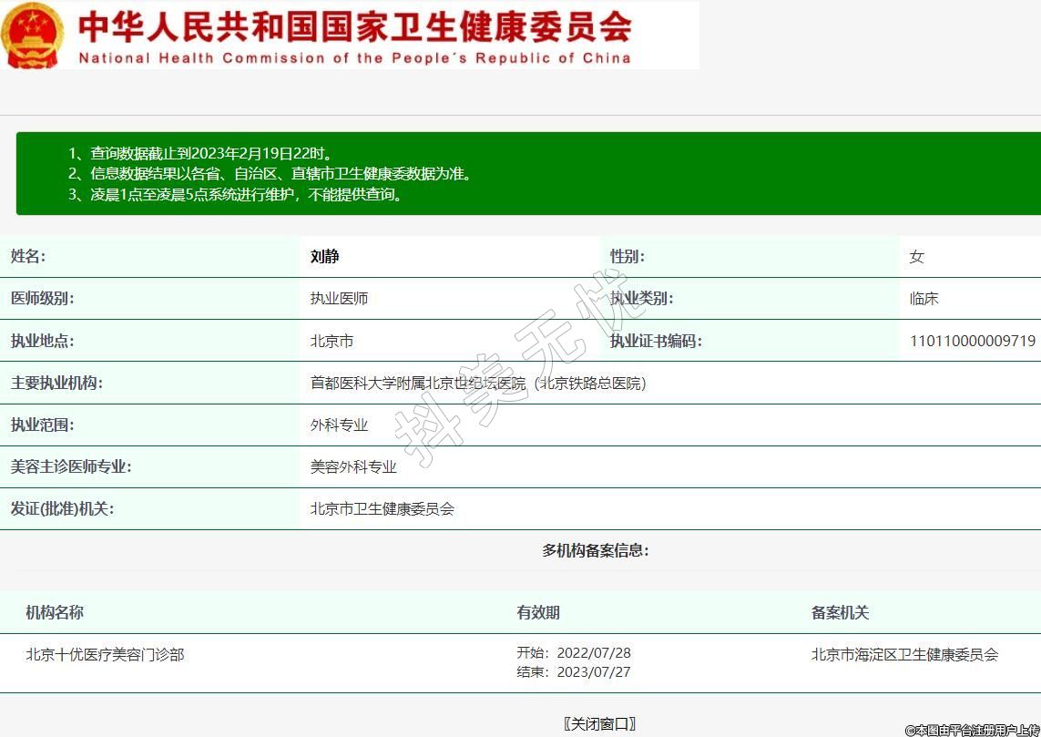
Task: Click the national emblem logo icon
Action: pos(33,35)
